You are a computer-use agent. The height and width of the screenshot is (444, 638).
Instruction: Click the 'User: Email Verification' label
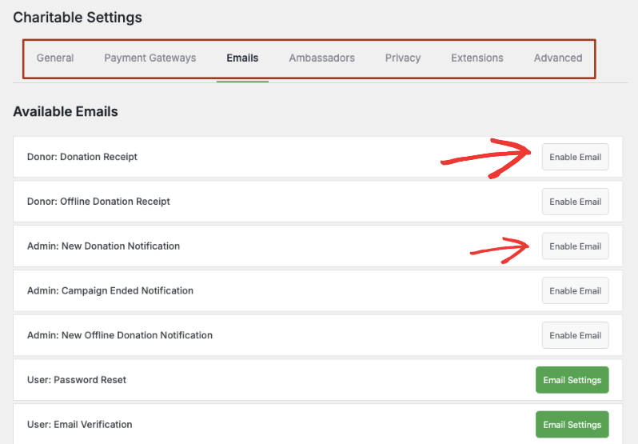[x=80, y=425]
